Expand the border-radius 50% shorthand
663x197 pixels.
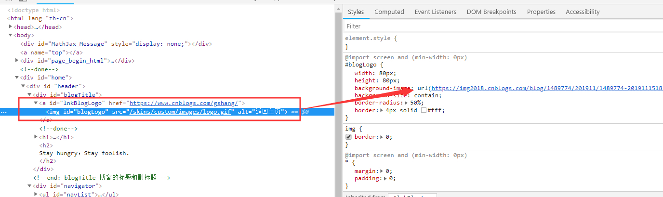(407, 103)
